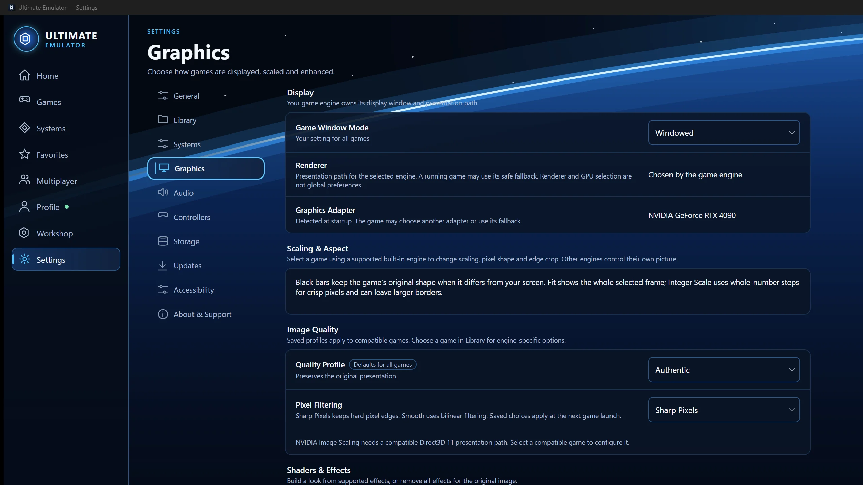Click the green Profile status dot
This screenshot has height=485, width=863.
pos(67,207)
